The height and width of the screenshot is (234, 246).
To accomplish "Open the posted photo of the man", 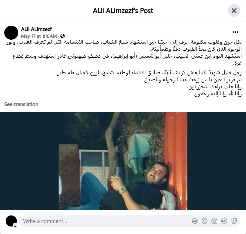I will point(123,161).
